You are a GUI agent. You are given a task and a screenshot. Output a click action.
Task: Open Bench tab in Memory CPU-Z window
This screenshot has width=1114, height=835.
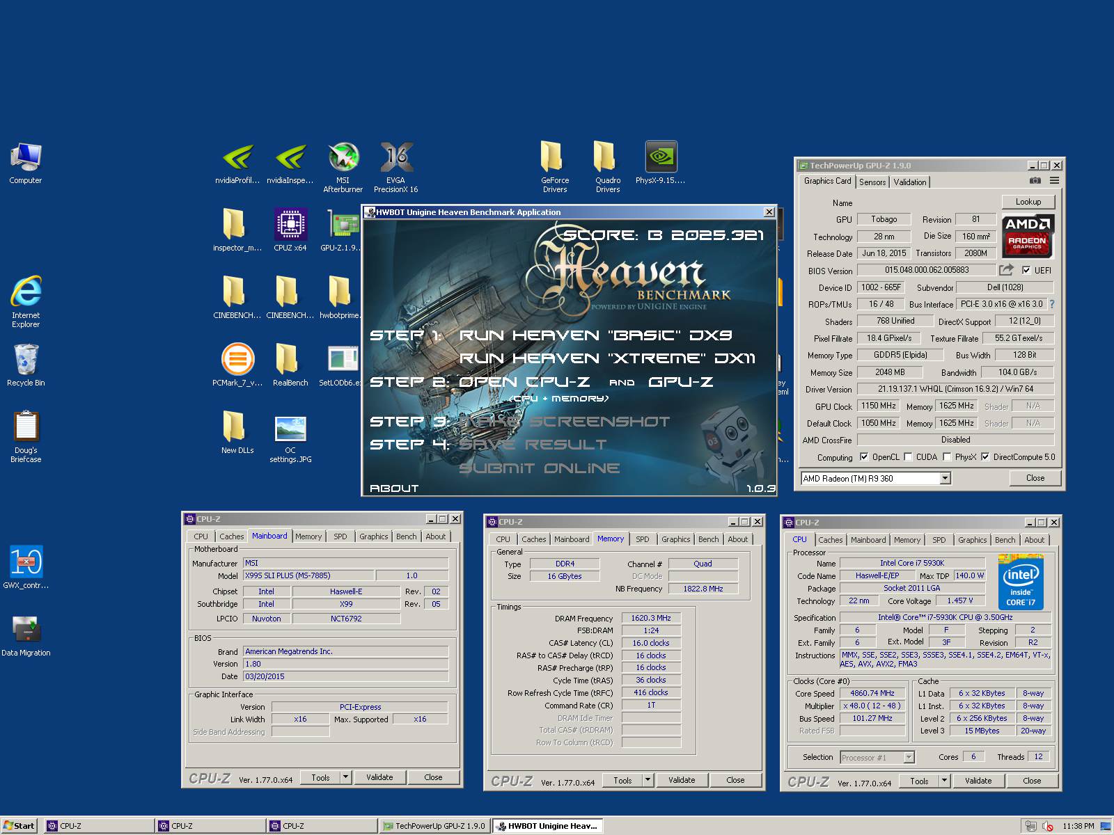pyautogui.click(x=709, y=539)
